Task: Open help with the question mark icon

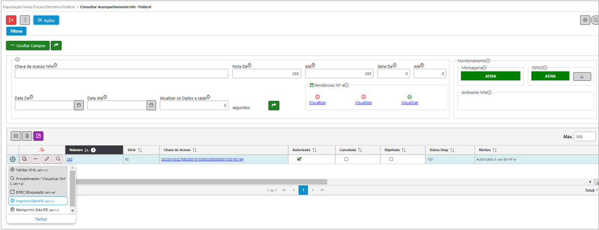Action: (25, 20)
